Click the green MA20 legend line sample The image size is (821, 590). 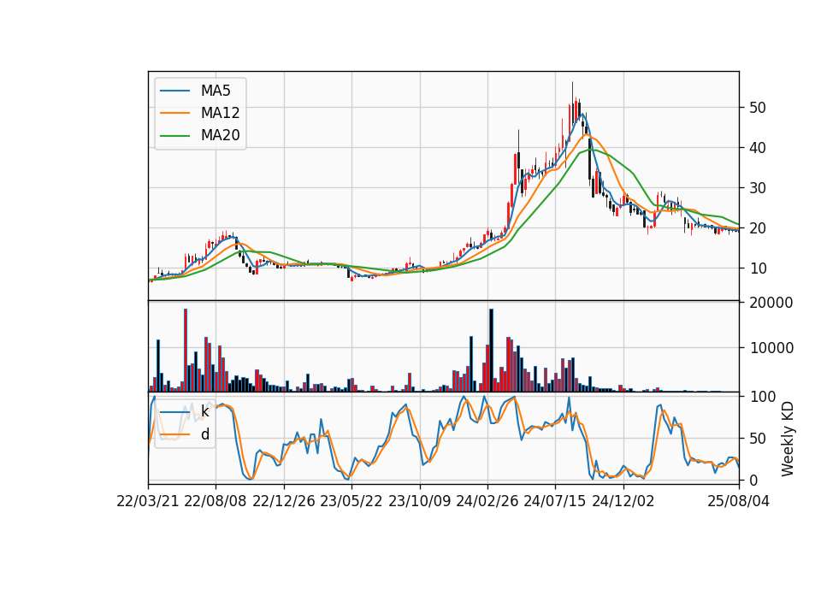(174, 136)
